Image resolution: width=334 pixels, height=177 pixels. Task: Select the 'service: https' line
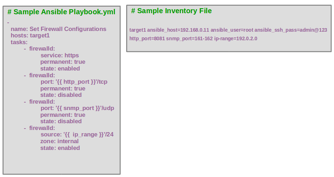tap(60, 56)
